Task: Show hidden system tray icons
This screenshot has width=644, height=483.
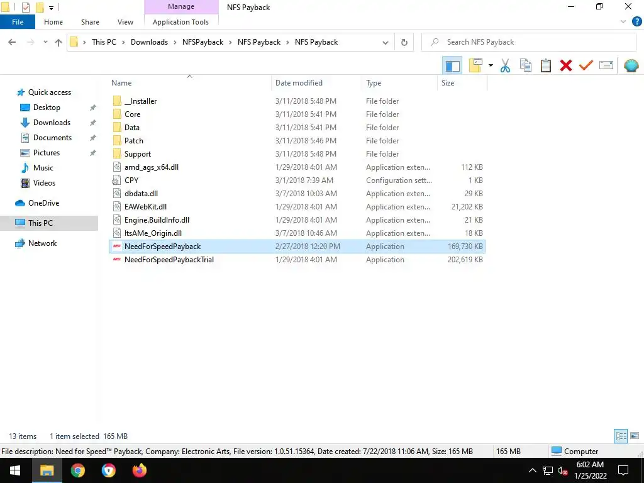Action: 532,470
